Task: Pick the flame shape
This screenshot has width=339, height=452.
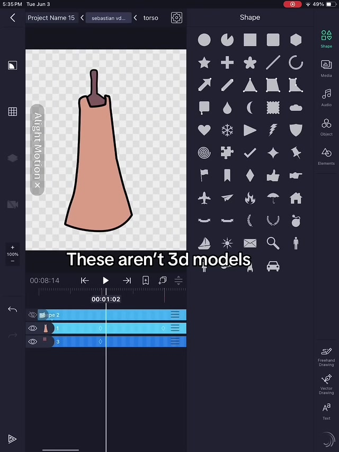Action: tap(250, 198)
